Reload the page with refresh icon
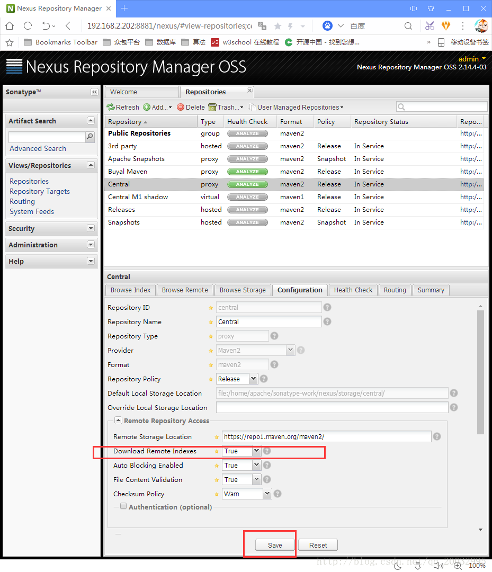Image resolution: width=492 pixels, height=572 pixels. 28,26
